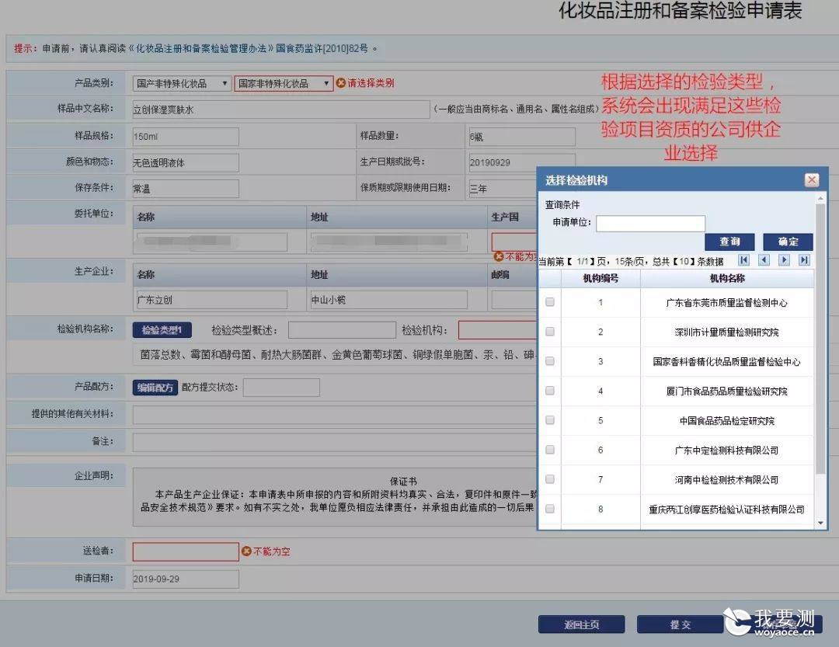Open the 国产非特殊化妆品 product category dropdown
This screenshot has width=839, height=647.
pyautogui.click(x=182, y=83)
